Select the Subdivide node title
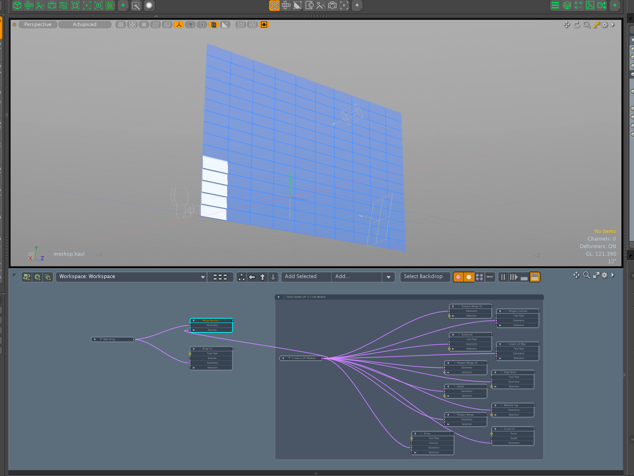Screen dimensions: 634x476 [467, 334]
